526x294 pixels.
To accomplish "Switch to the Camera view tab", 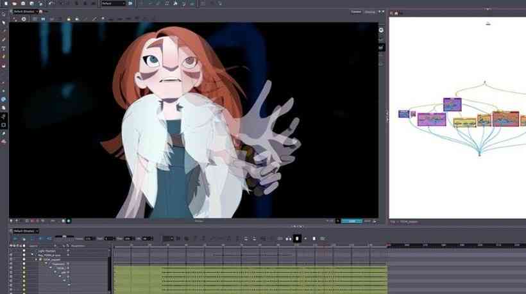I will coord(355,12).
